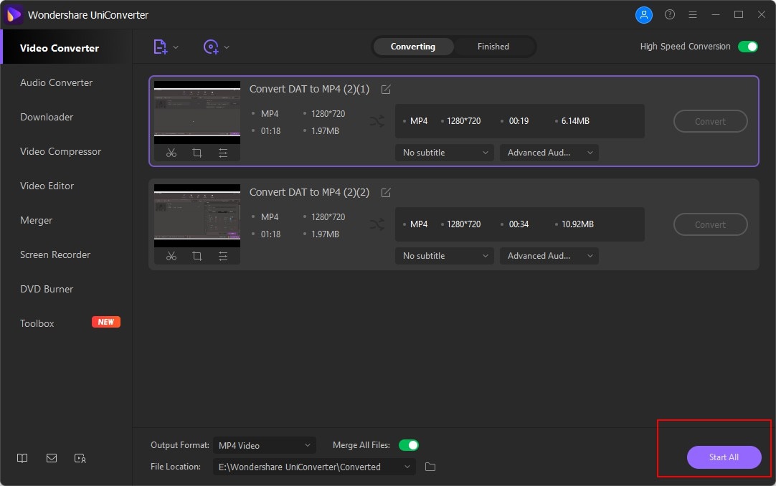Rename Convert DAT to MP4 (2)(1) with edit icon
776x486 pixels.
point(386,89)
